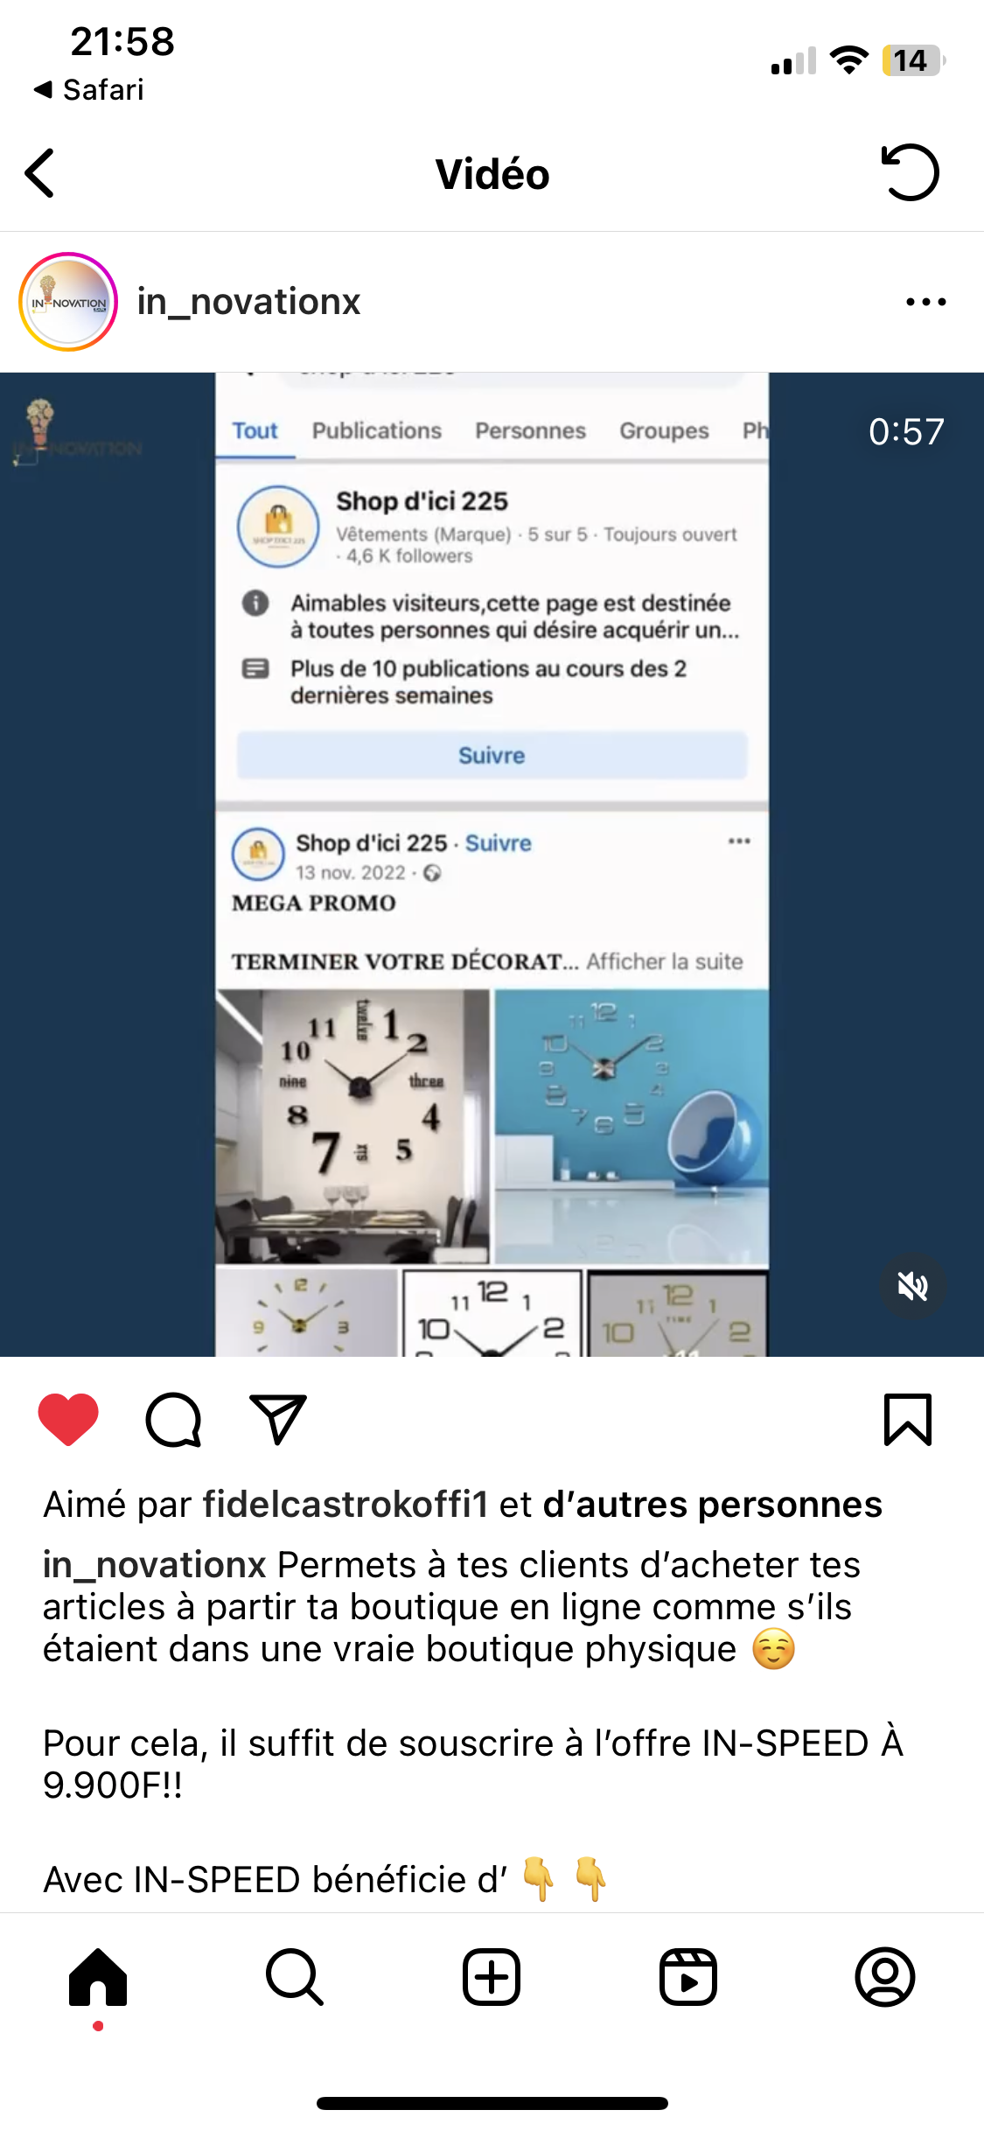Image resolution: width=984 pixels, height=2131 pixels.
Task: Open the in_novationx username in post header
Action: [248, 302]
